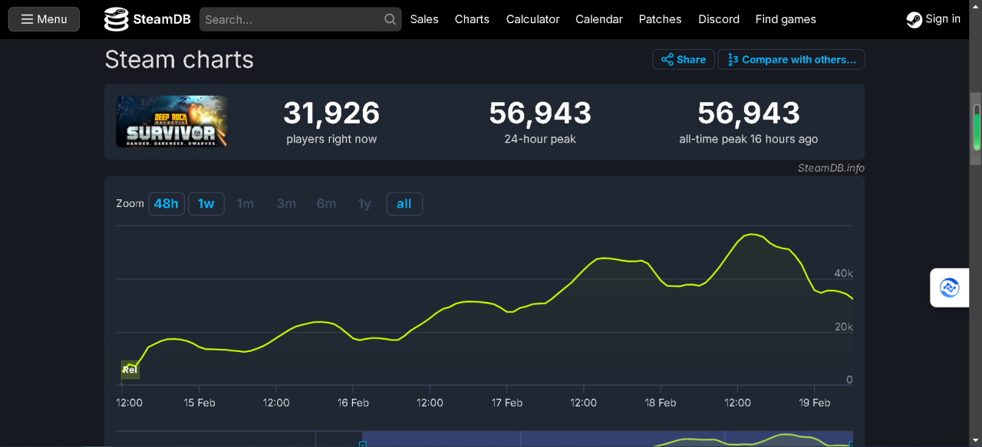Set chart zoom to 3m
982x447 pixels.
click(x=286, y=204)
